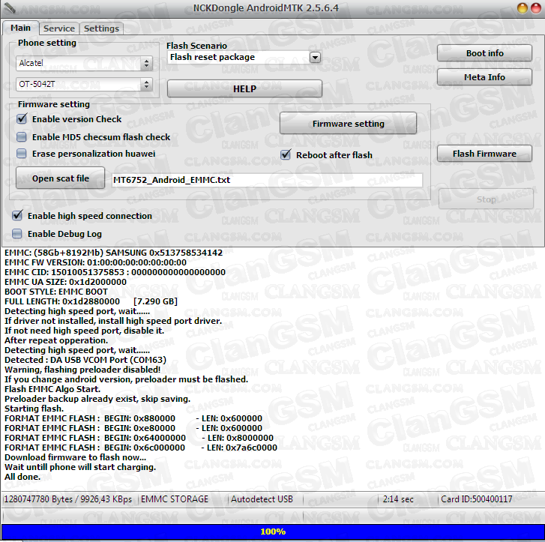The height and width of the screenshot is (542, 545).
Task: Click the 100% progress bar
Action: coord(273,532)
